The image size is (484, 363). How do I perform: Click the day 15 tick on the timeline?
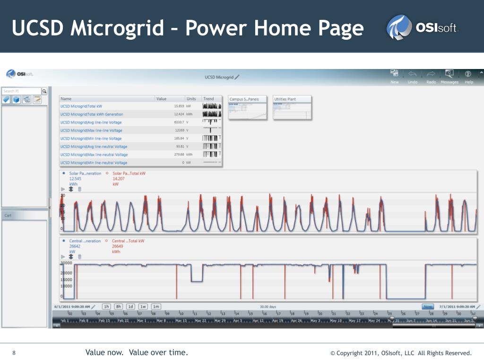click(251, 313)
